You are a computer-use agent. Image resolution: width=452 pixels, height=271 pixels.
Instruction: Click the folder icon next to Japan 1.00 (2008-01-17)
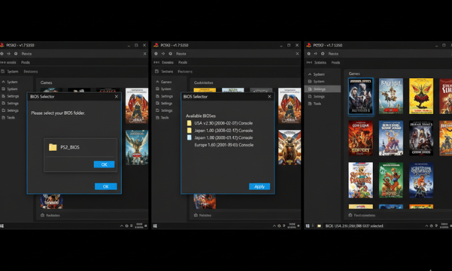coord(189,131)
